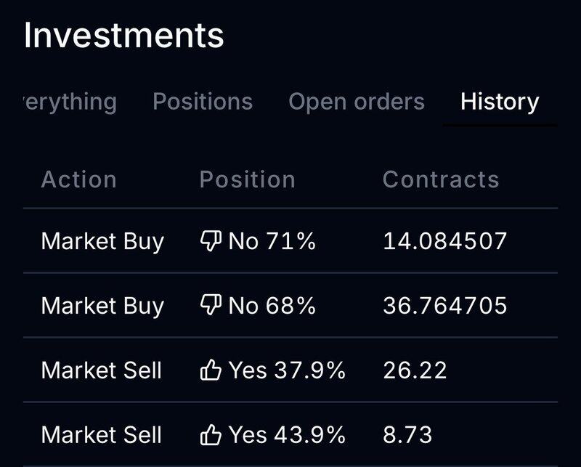Screen dimensions: 581x467
Task: Click thumbs-up icon beside Yes 43.9%
Action: pos(211,434)
